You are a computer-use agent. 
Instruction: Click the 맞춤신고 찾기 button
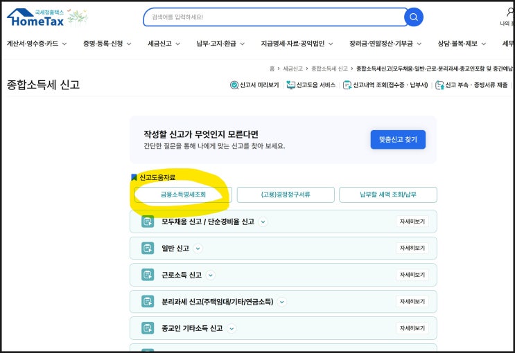point(398,139)
